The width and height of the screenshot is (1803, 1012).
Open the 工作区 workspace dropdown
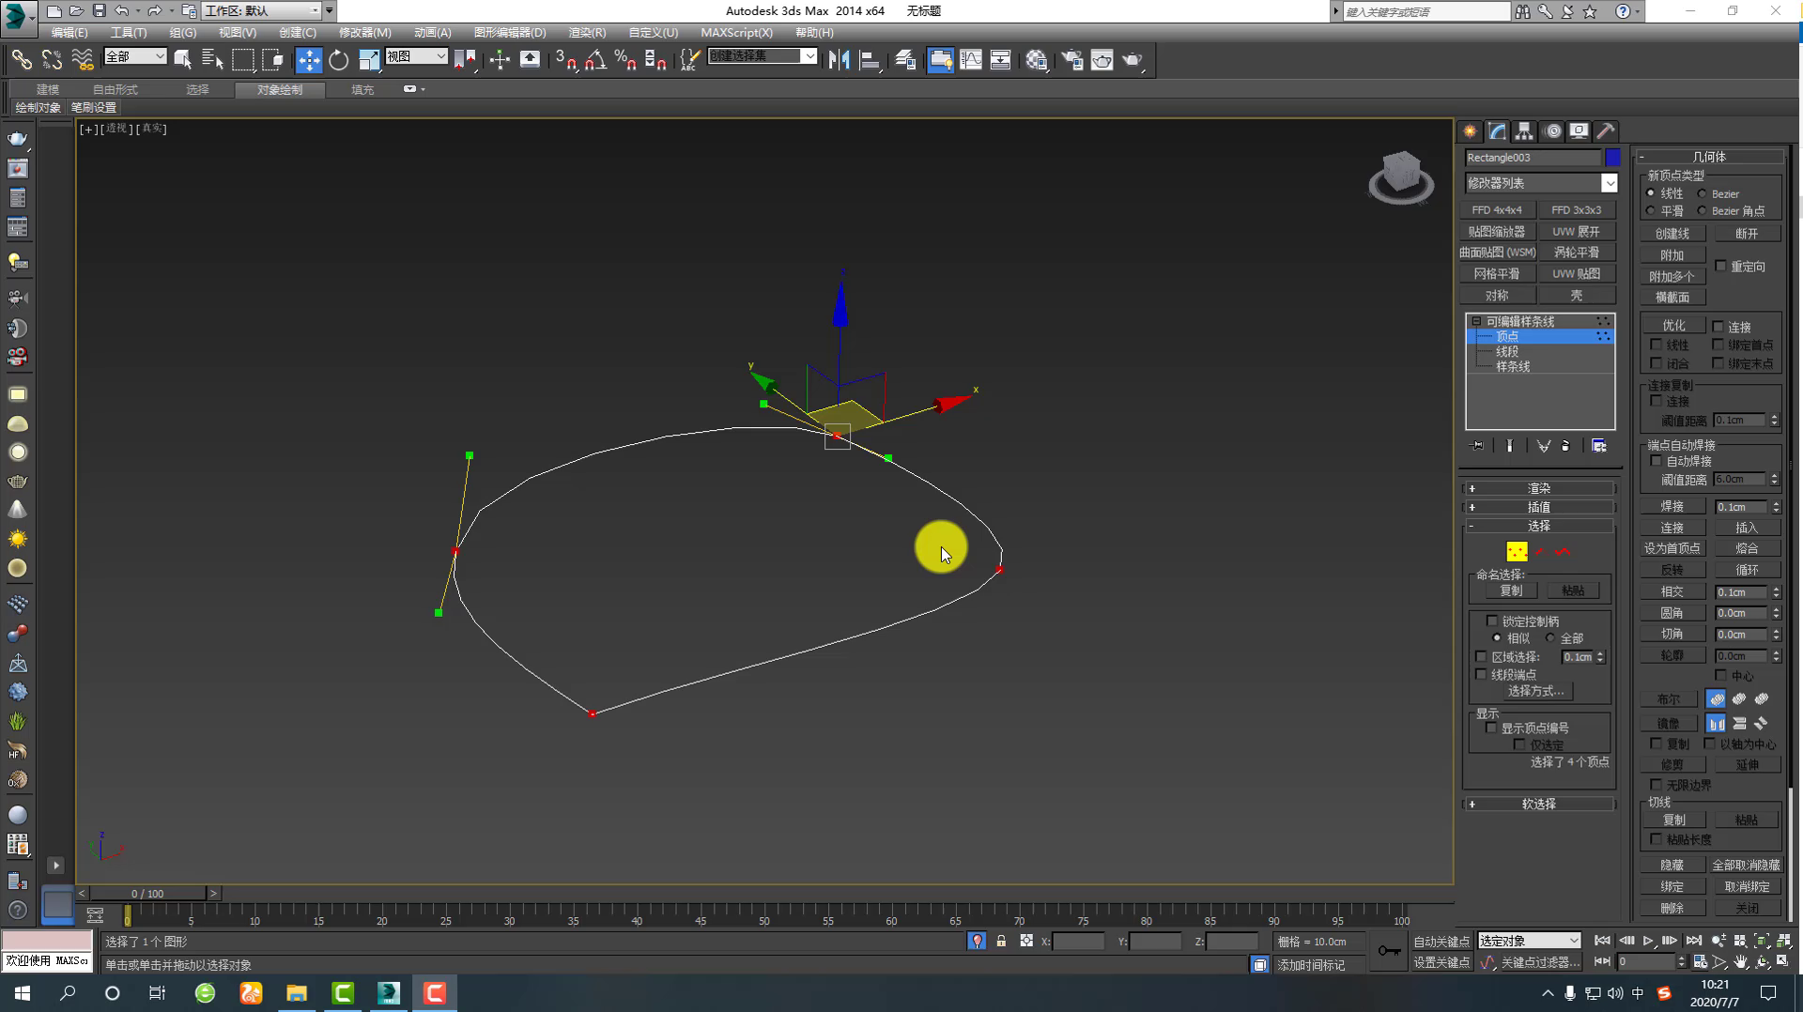coord(262,11)
